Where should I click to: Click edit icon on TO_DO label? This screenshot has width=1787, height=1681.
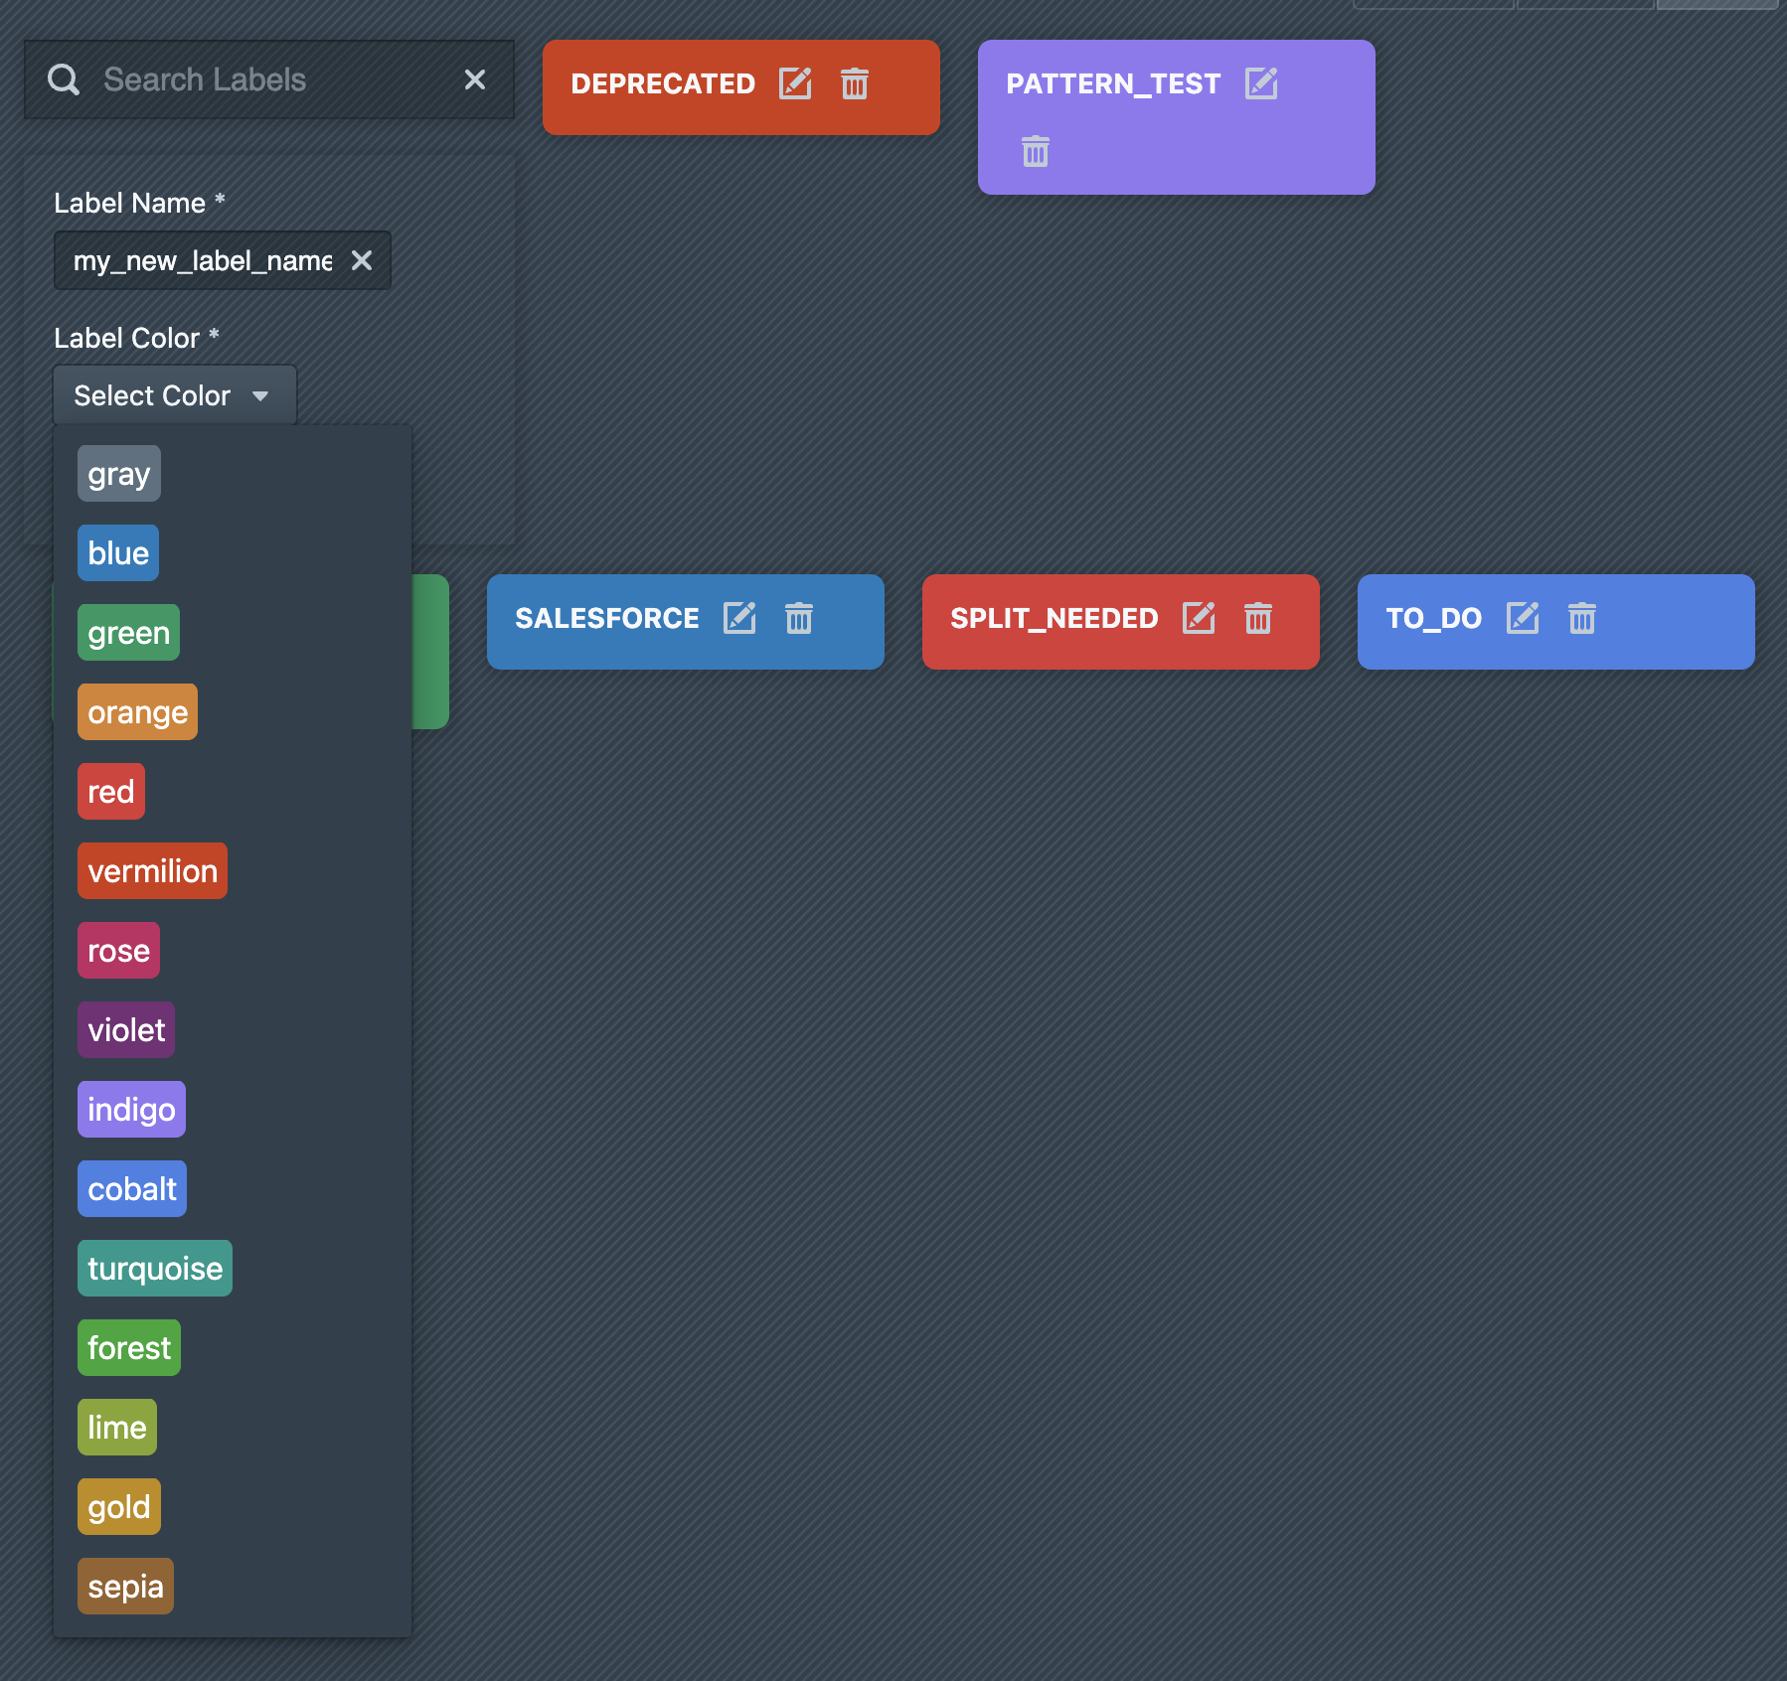pyautogui.click(x=1523, y=619)
